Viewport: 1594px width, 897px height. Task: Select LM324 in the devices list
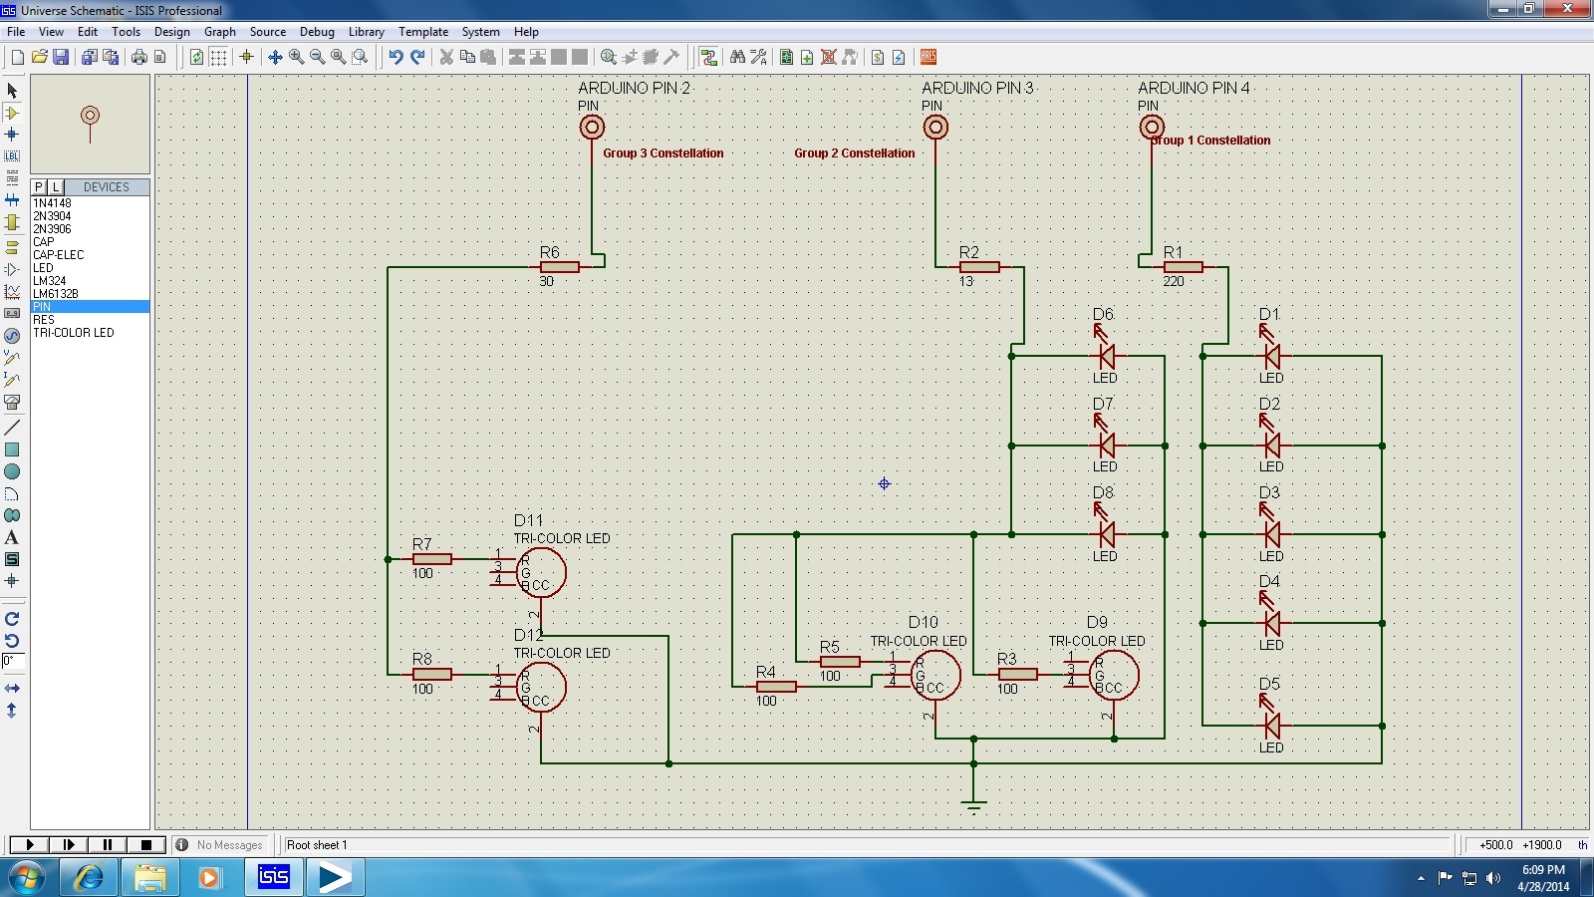coord(50,281)
